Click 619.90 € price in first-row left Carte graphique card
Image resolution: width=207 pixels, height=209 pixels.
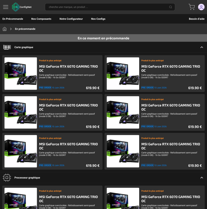click(93, 88)
